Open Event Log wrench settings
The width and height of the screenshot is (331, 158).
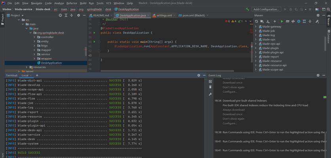click(x=210, y=94)
